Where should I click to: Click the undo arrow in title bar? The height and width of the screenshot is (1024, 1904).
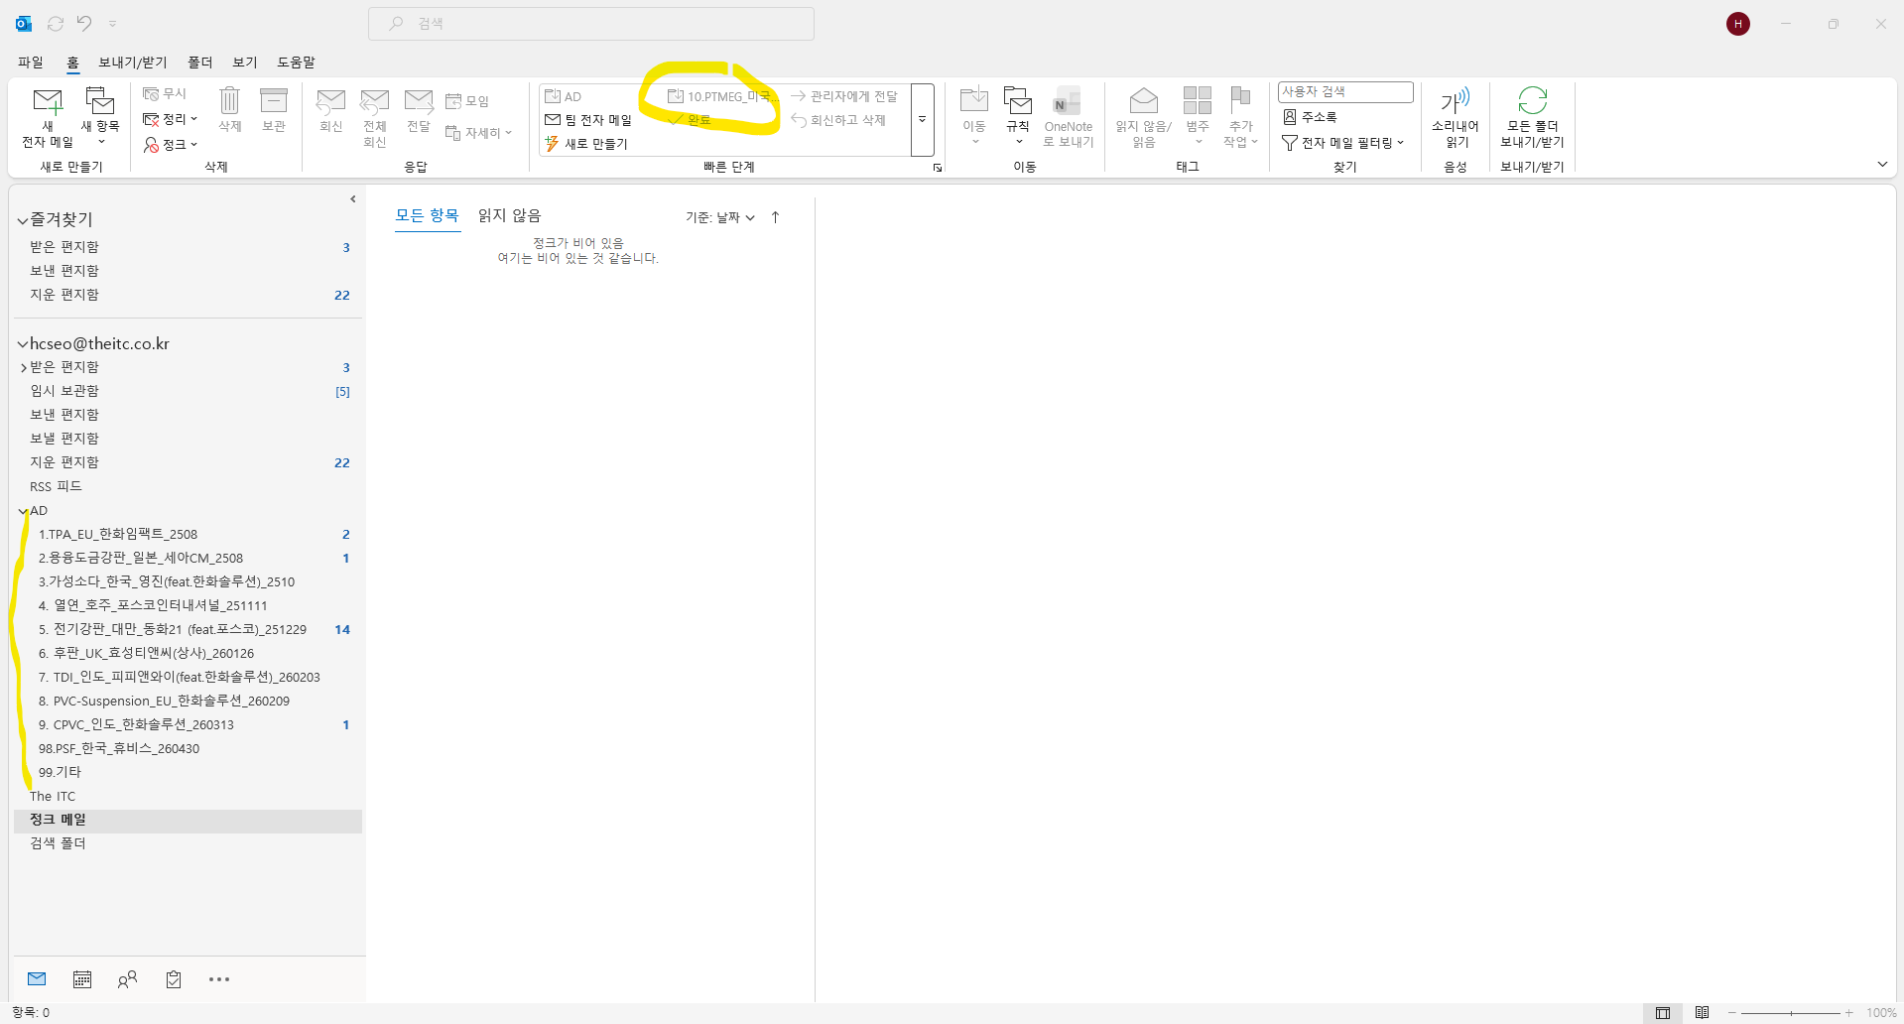pyautogui.click(x=84, y=23)
